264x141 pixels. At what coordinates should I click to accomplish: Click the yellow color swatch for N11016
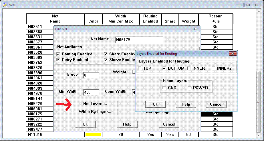click(93, 134)
